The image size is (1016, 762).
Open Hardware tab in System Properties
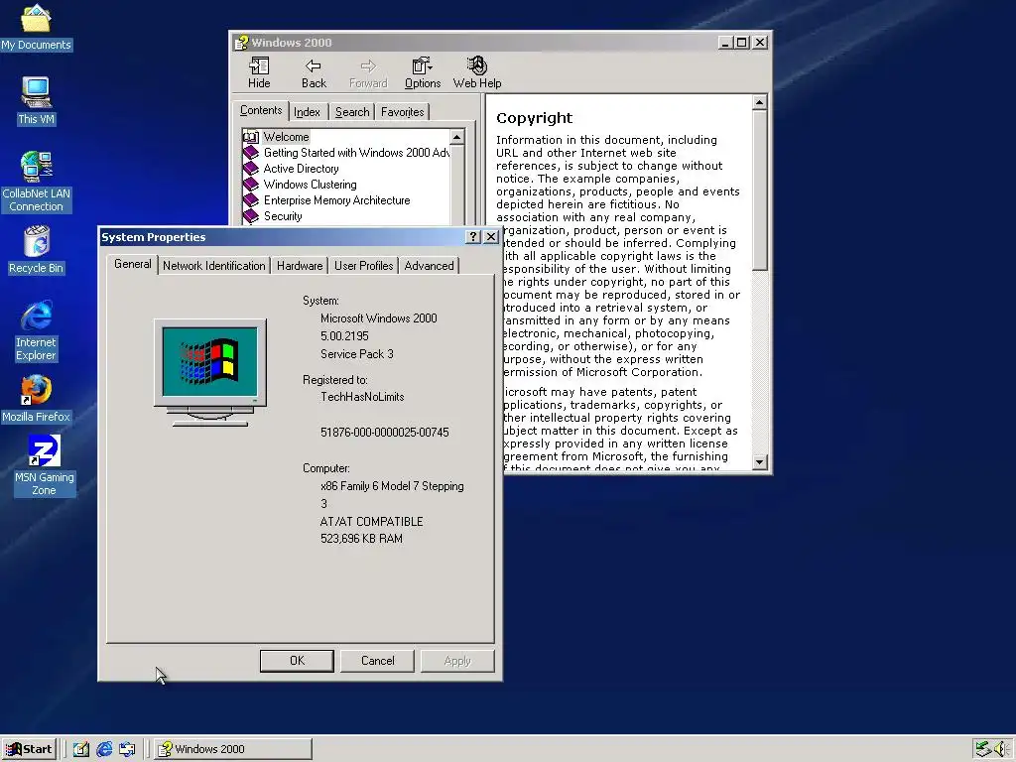[x=300, y=266]
